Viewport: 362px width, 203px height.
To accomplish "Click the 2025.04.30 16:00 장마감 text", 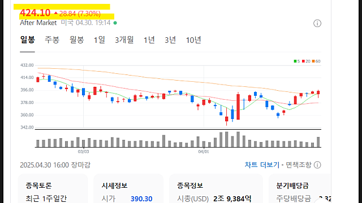I will [x=55, y=165].
